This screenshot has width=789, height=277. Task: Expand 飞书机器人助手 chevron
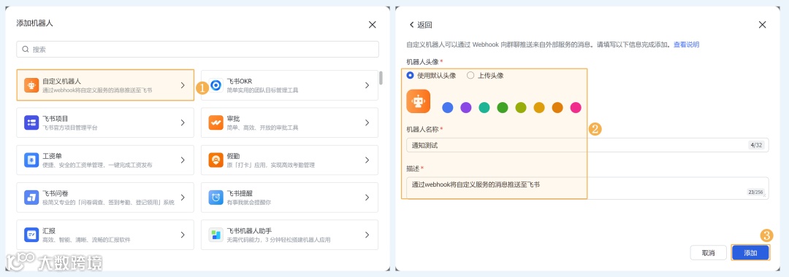point(367,235)
